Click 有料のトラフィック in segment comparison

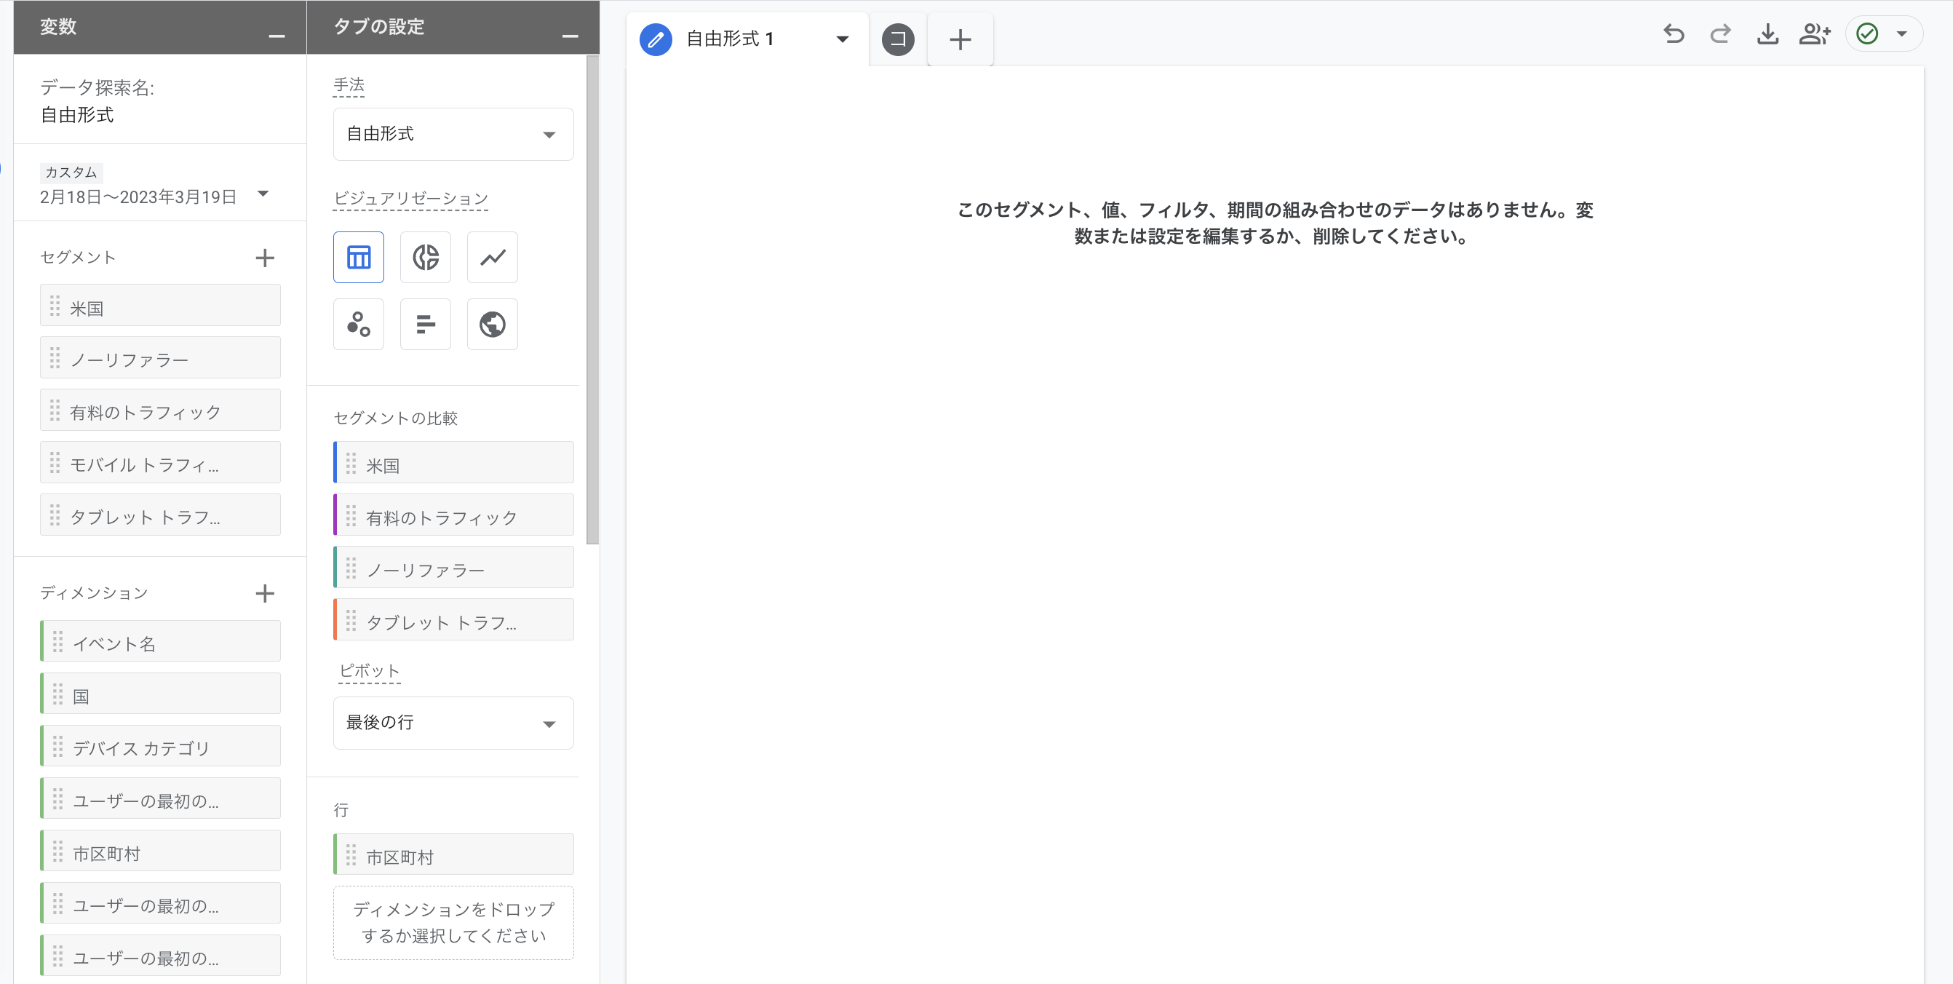pos(453,515)
